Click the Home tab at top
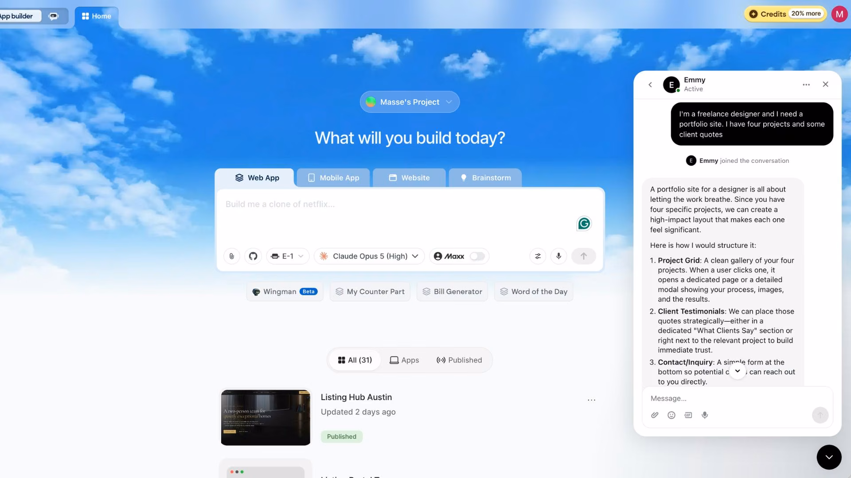851x478 pixels. click(x=97, y=16)
